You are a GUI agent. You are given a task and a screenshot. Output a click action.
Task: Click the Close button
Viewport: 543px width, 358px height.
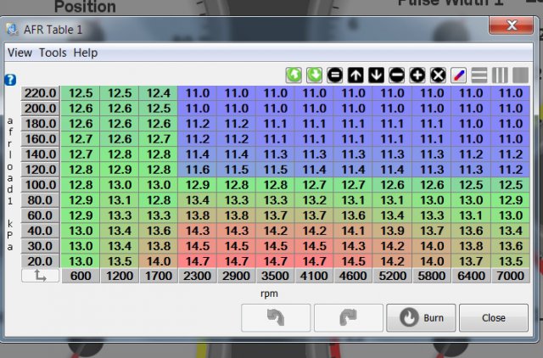[x=493, y=318]
